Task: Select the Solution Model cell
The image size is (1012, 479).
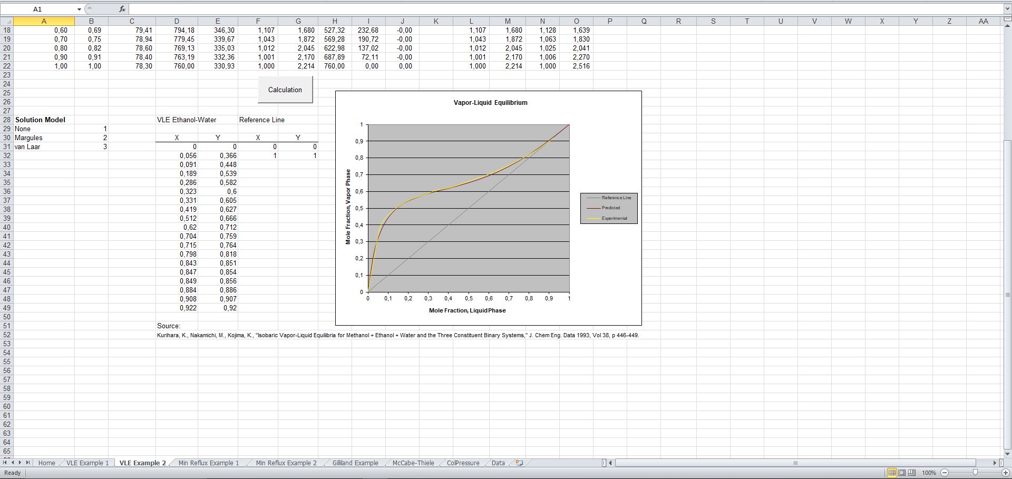Action: tap(44, 120)
